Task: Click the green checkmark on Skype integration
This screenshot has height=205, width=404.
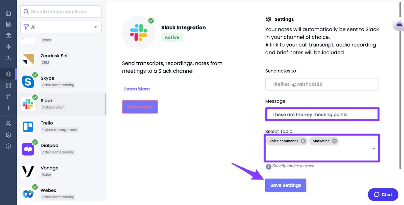Action: (x=35, y=75)
